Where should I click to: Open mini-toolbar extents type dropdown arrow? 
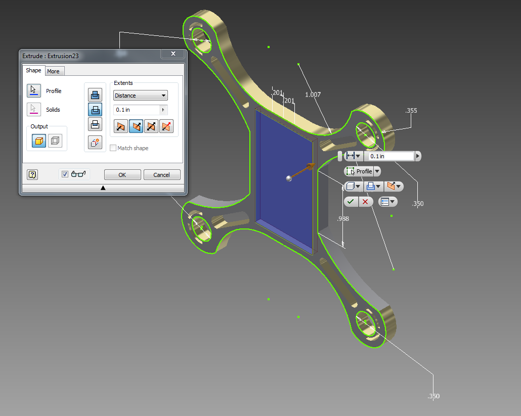click(x=358, y=156)
